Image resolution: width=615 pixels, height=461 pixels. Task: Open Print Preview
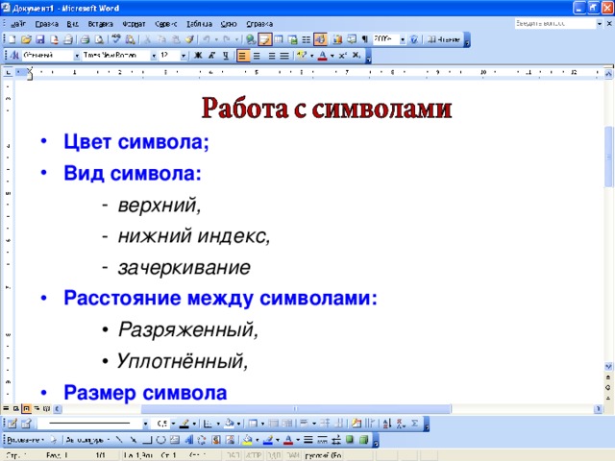[x=100, y=39]
